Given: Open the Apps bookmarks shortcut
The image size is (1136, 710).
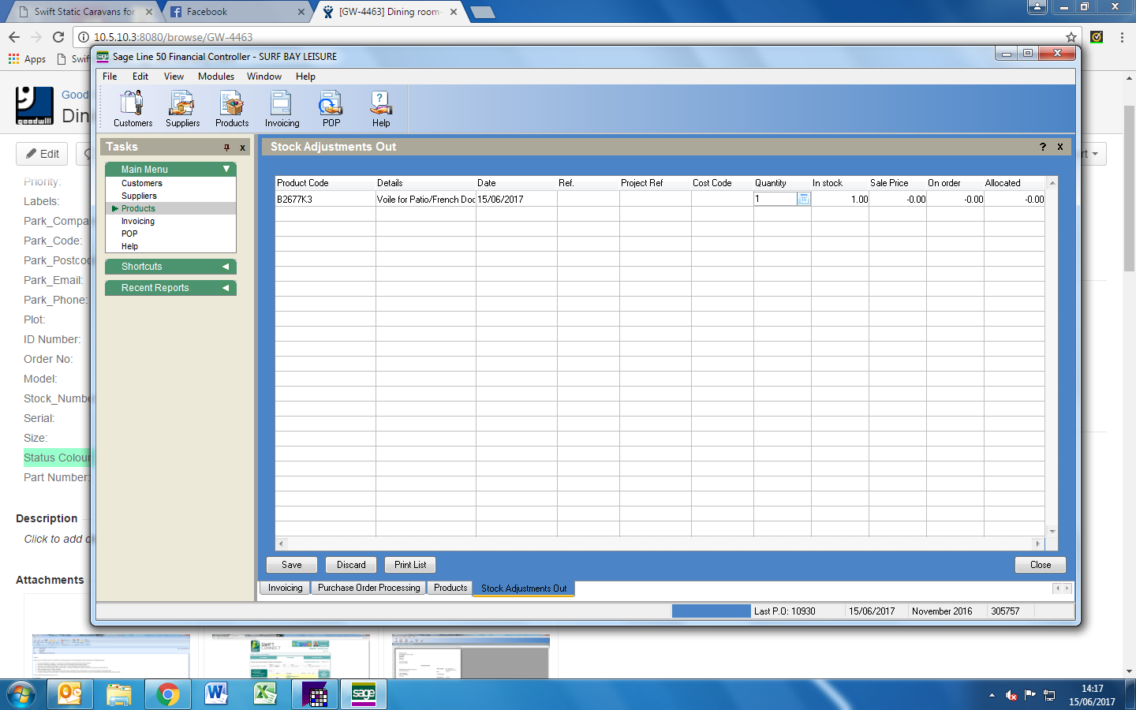Looking at the screenshot, I should point(27,59).
